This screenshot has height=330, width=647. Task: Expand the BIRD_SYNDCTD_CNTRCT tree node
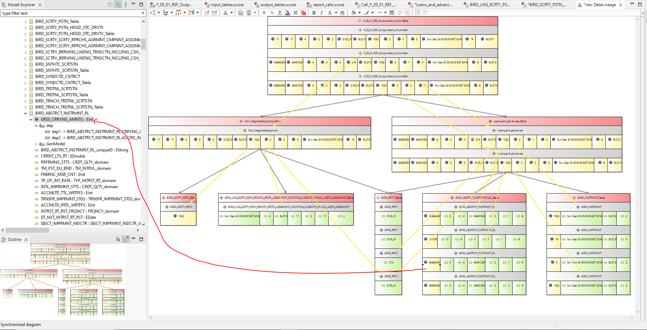(25, 76)
